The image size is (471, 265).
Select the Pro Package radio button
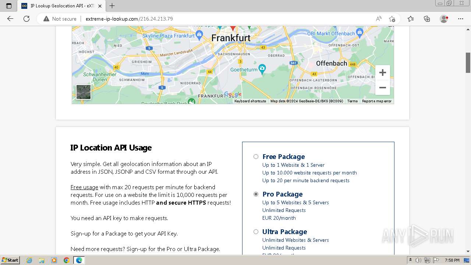256,194
